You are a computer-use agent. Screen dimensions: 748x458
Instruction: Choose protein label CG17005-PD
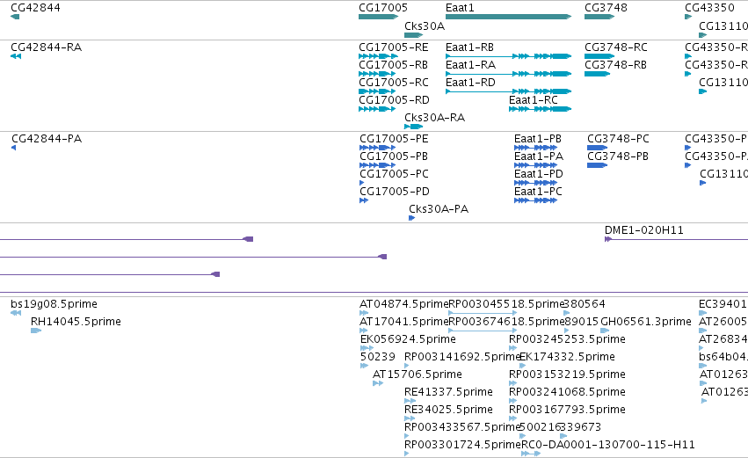(x=395, y=192)
